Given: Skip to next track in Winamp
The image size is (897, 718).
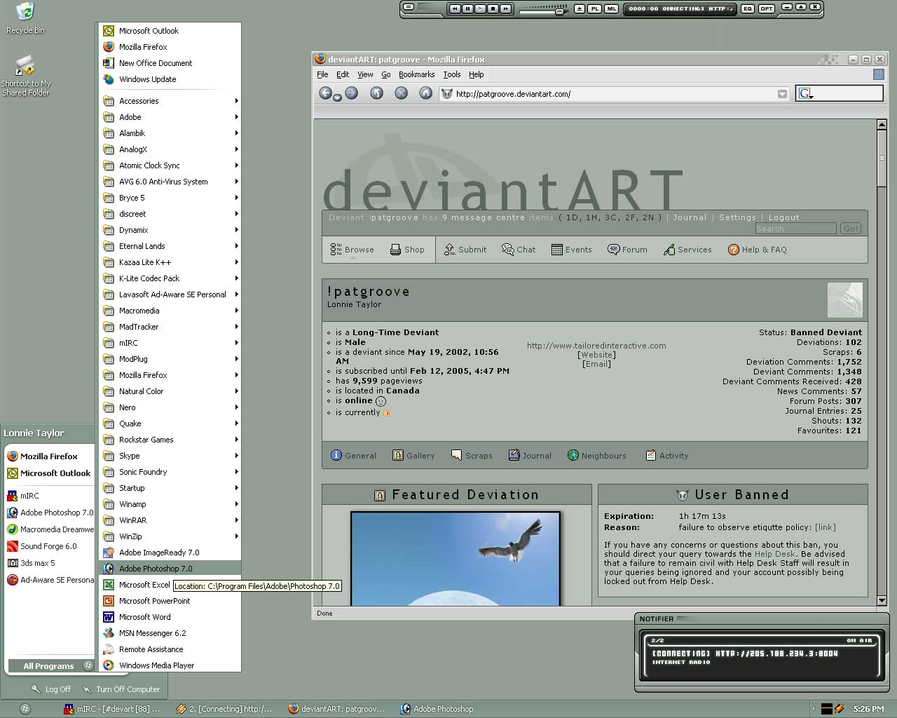Looking at the screenshot, I should (x=505, y=8).
